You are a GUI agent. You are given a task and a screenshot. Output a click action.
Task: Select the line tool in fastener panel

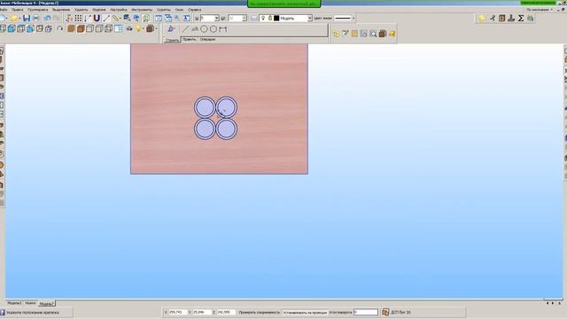tap(185, 29)
